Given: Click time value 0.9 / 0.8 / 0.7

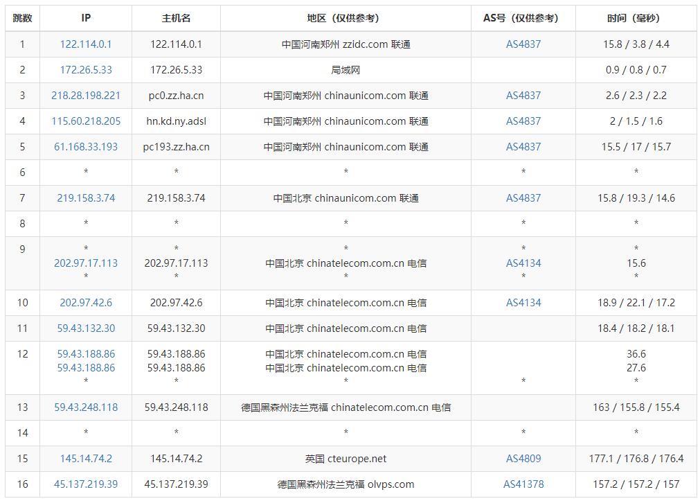Looking at the screenshot, I should pos(636,70).
